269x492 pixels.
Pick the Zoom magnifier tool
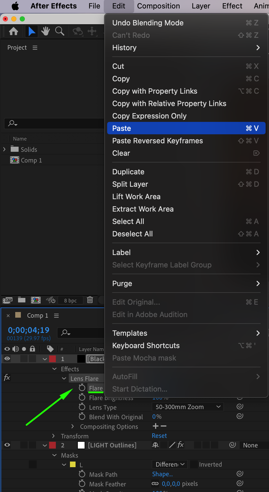coord(59,31)
